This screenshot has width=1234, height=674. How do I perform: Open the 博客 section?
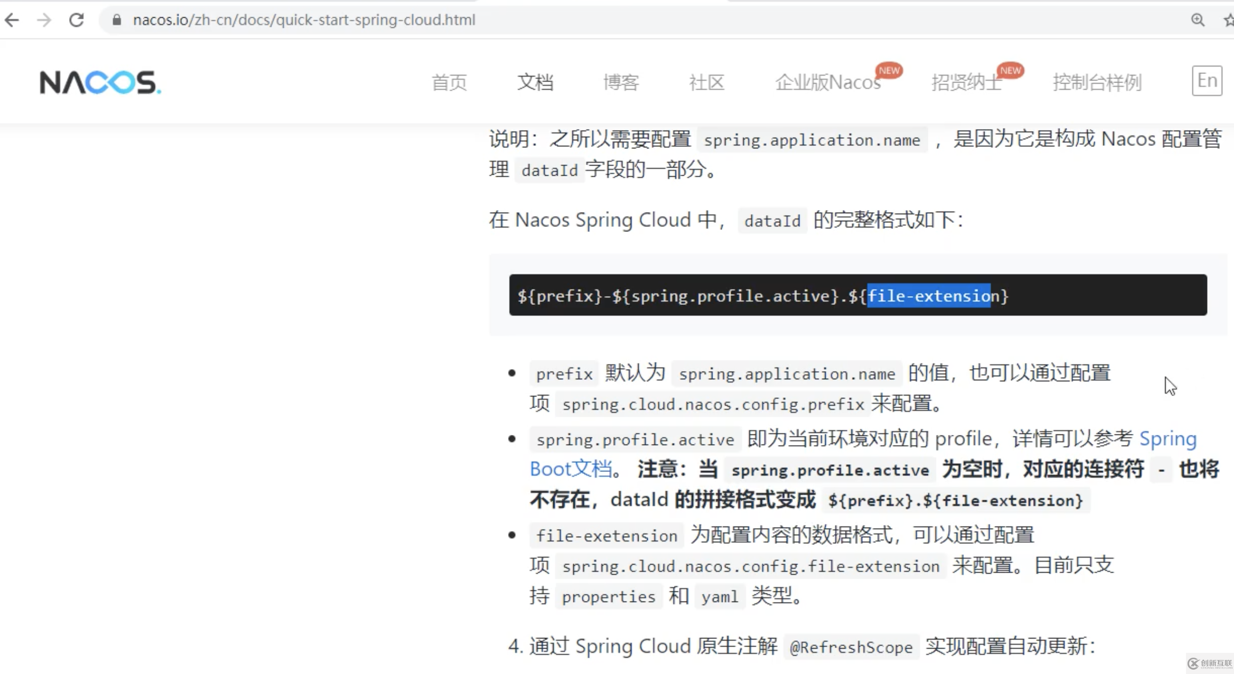[621, 83]
